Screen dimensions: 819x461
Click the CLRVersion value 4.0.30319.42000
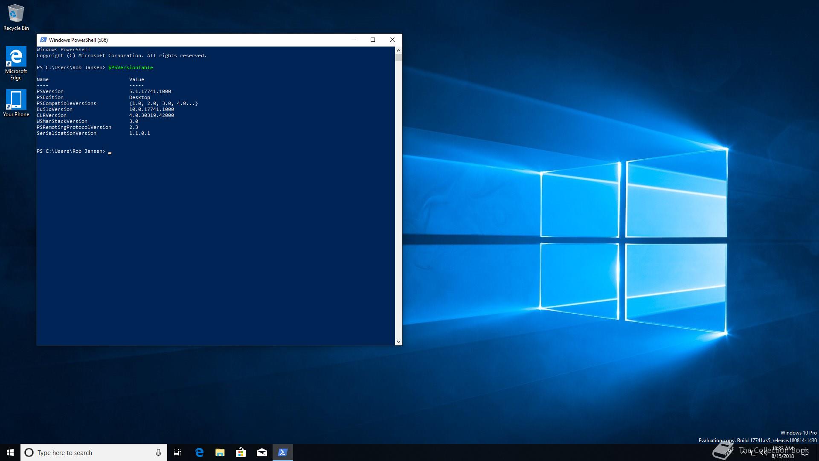pos(151,115)
